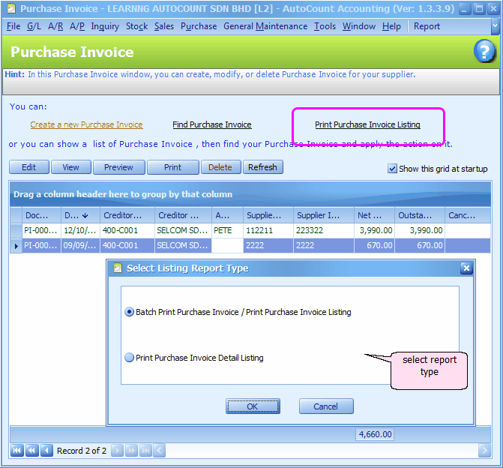The height and width of the screenshot is (468, 503).
Task: Expand the menu bar overflow arrow
Action: click(x=495, y=27)
